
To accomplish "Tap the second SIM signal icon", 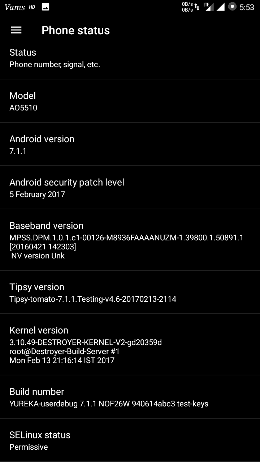I will (x=221, y=7).
